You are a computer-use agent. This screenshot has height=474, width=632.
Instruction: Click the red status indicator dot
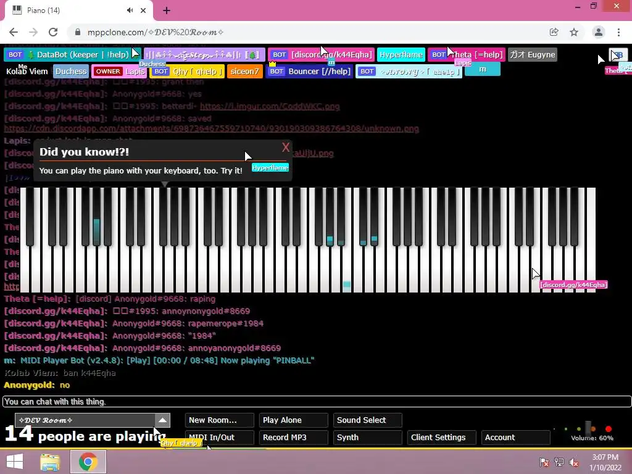(609, 429)
